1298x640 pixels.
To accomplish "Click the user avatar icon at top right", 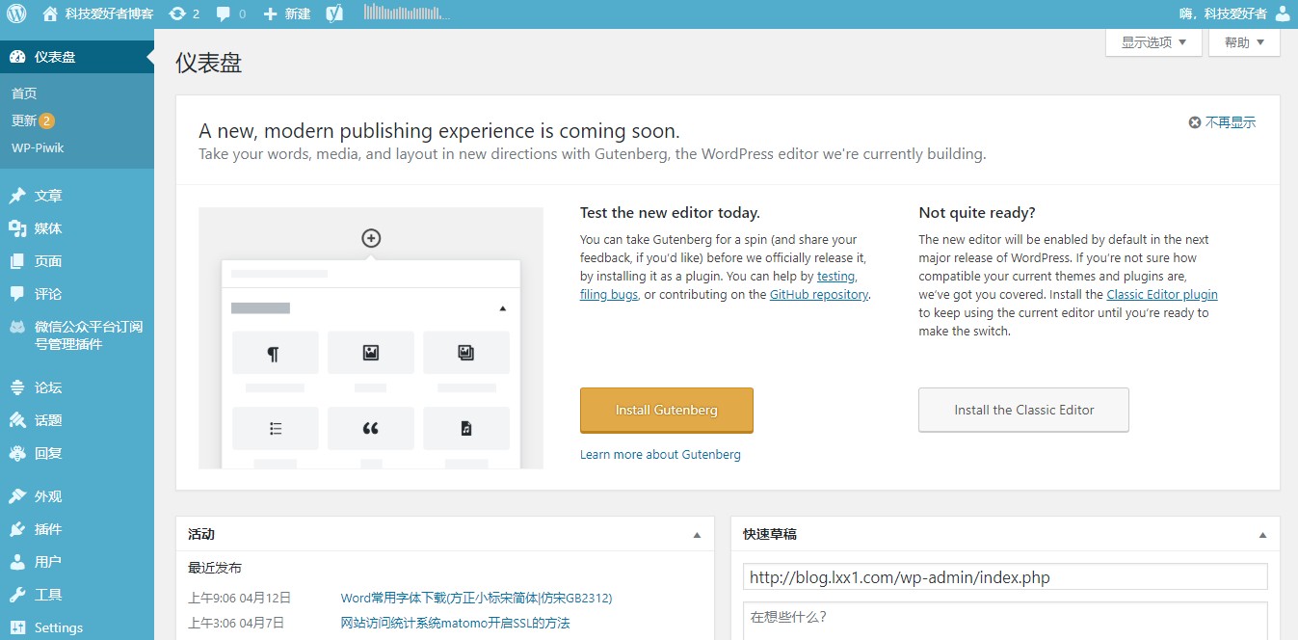I will (1283, 13).
